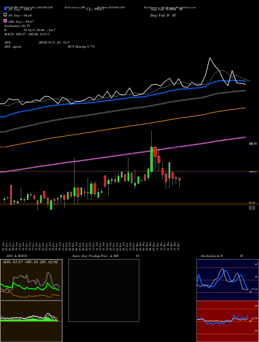Click the magenta 200 Day moving average line

click(x=123, y=155)
